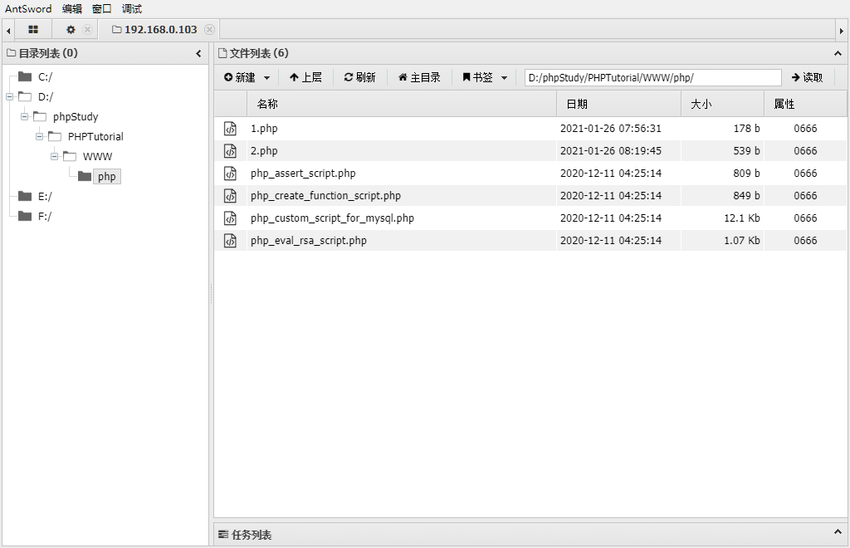The image size is (850, 548).
Task: Click the 809 b size cell
Action: tap(746, 174)
